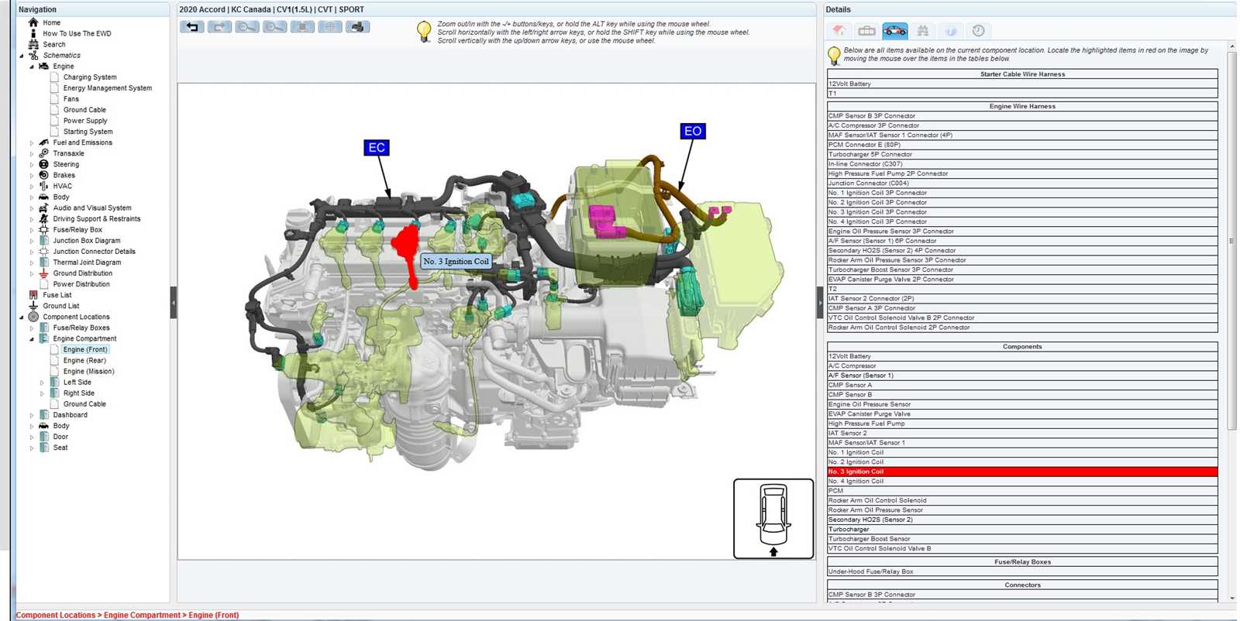Print the current diagram with the printer icon
The height and width of the screenshot is (621, 1240).
coord(357,27)
